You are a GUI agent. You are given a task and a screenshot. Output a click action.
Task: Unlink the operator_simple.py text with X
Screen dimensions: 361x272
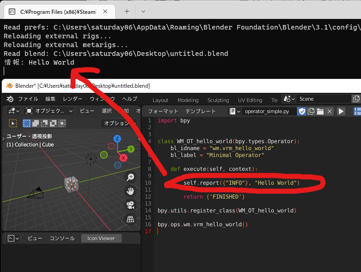coord(330,111)
